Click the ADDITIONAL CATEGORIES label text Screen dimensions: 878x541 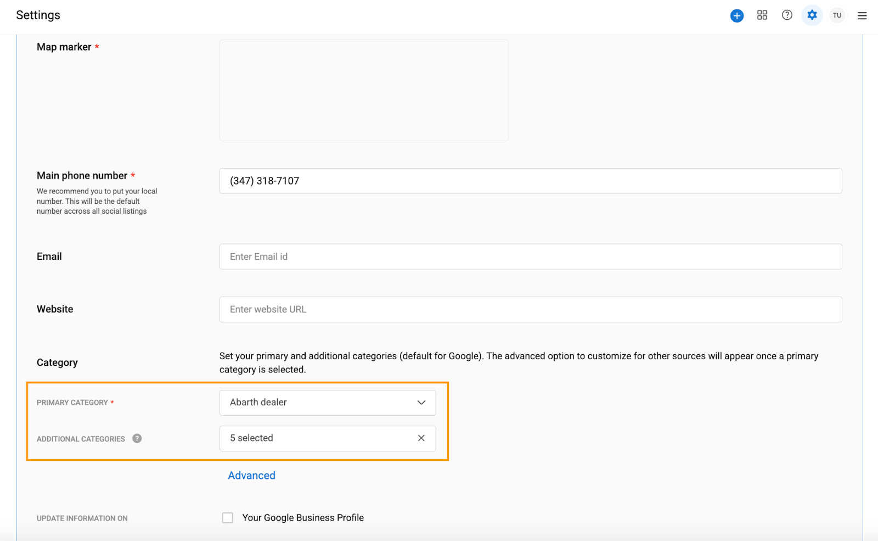(x=81, y=439)
